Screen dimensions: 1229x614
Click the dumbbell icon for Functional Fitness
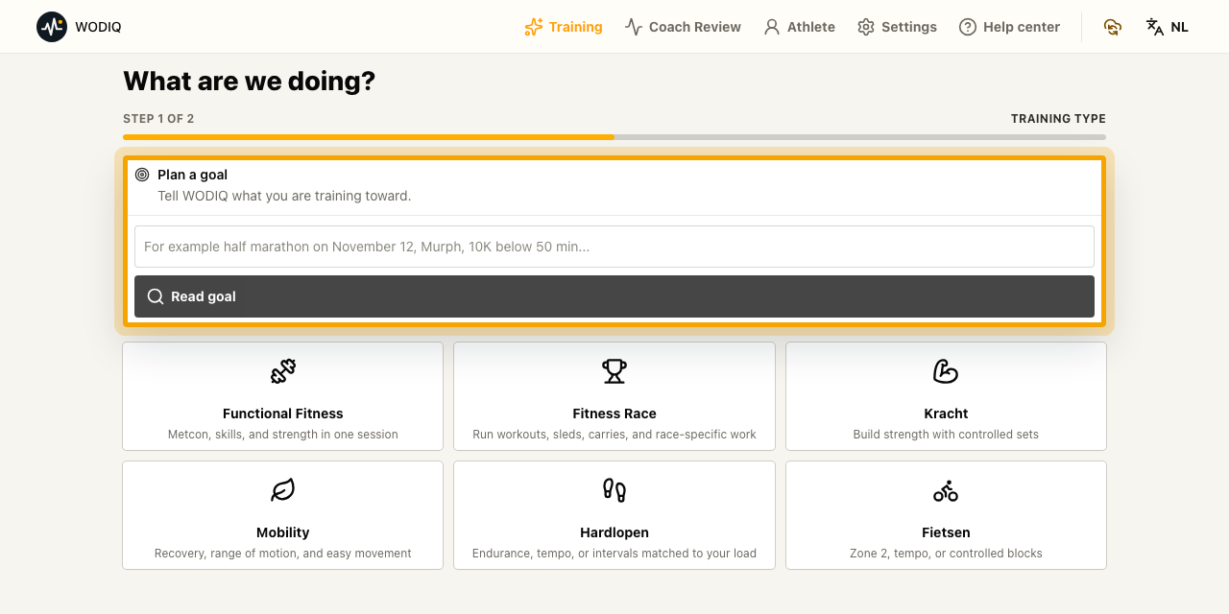tap(283, 371)
